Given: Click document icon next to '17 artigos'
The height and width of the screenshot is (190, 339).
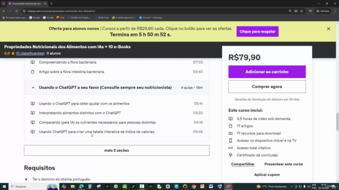Looking at the screenshot, I should 230,126.
